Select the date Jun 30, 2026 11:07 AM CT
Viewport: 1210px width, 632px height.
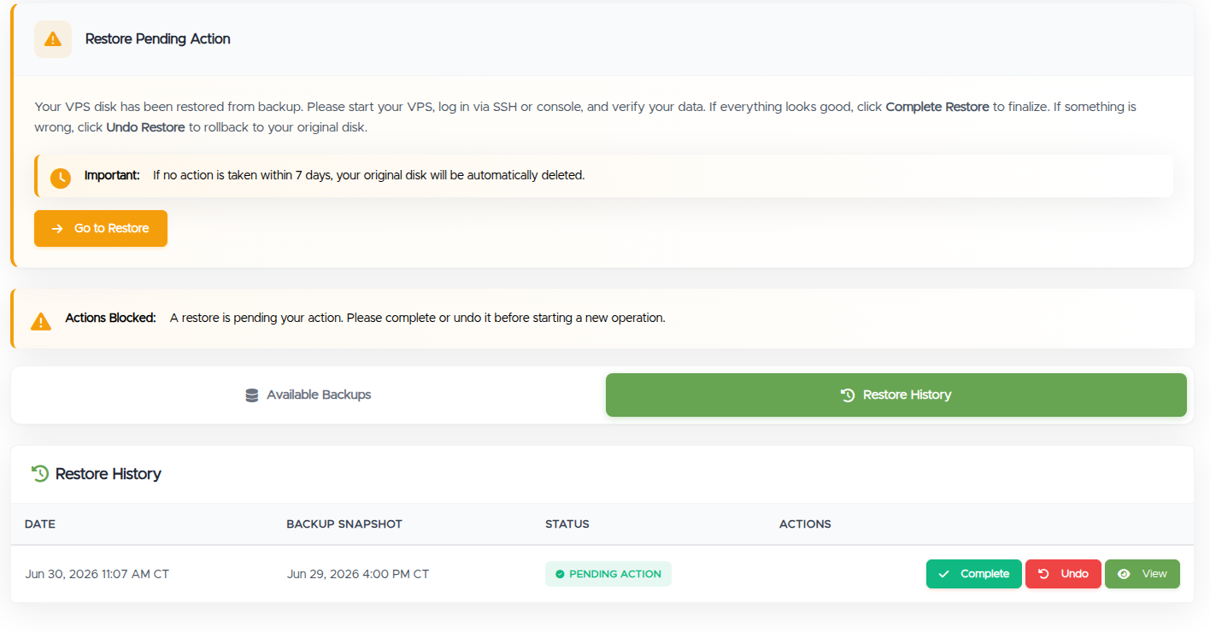97,574
